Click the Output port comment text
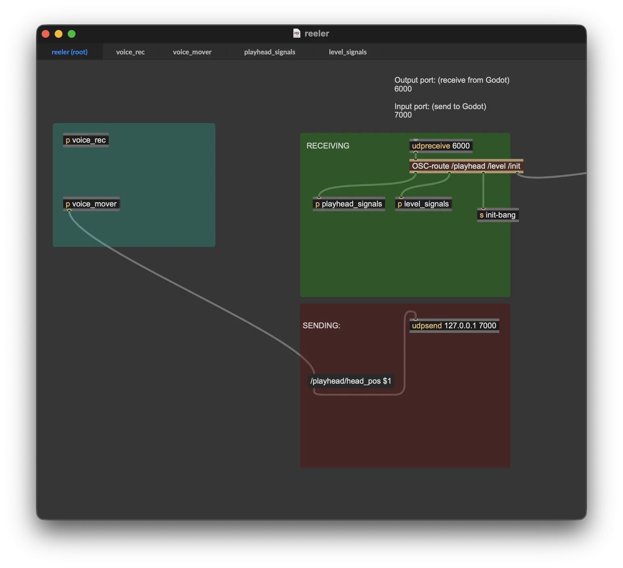 (452, 84)
